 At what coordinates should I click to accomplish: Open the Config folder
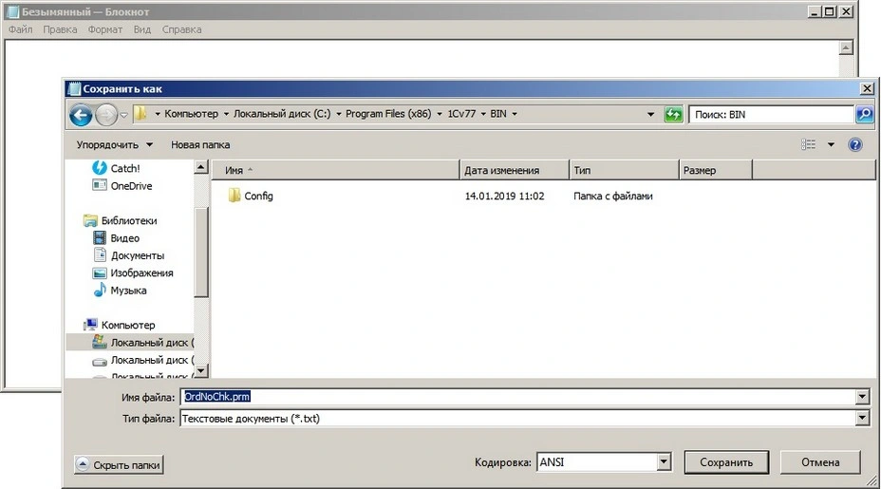pos(258,197)
